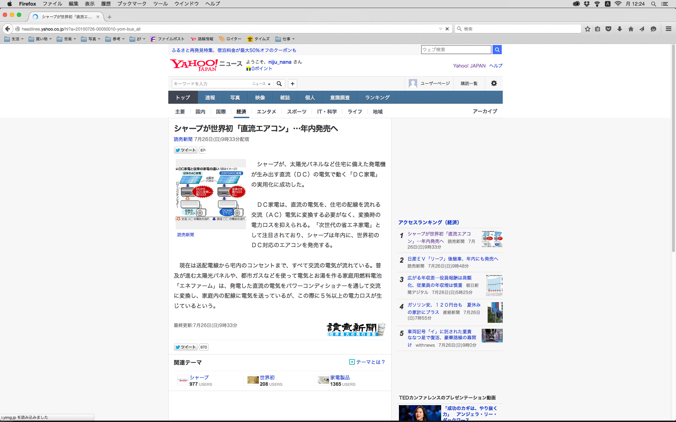Click the bookmark star icon
This screenshot has height=422, width=676.
tap(587, 29)
